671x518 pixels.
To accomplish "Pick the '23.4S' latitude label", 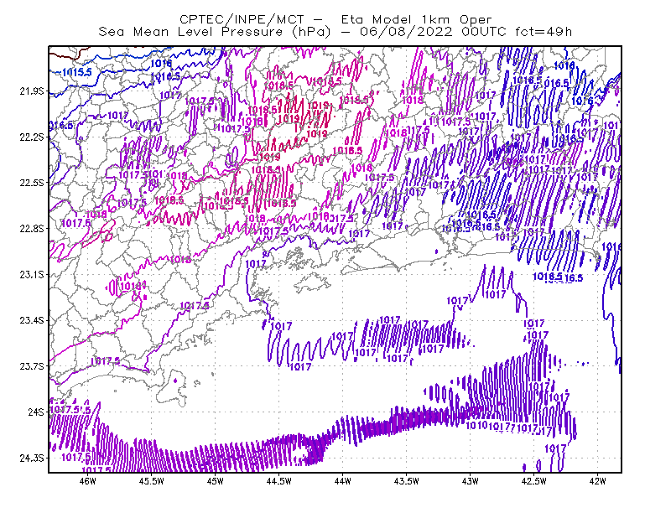I will point(32,320).
